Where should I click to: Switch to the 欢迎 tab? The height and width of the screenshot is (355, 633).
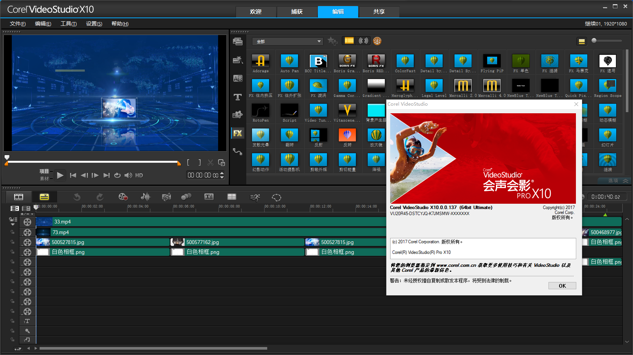pyautogui.click(x=256, y=12)
